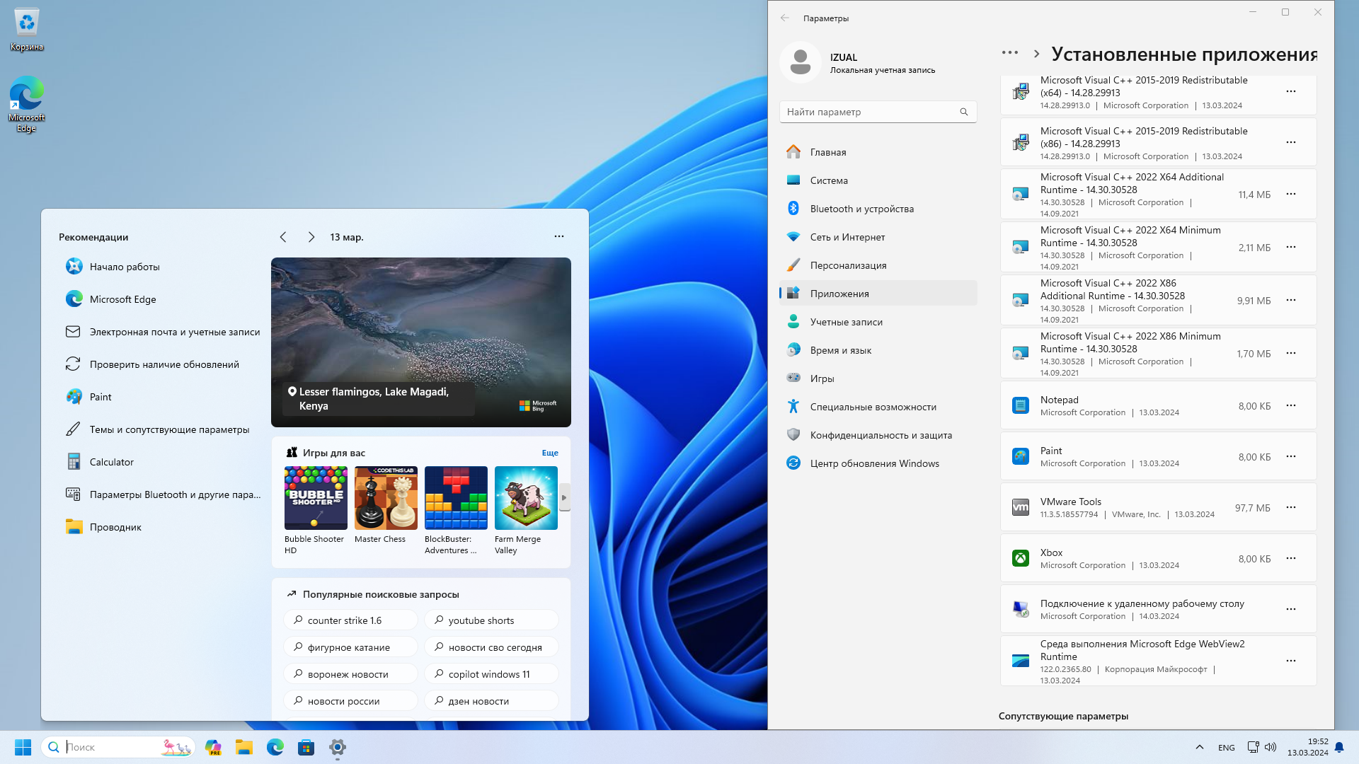
Task: Open Начало работы recommendation
Action: point(163,267)
